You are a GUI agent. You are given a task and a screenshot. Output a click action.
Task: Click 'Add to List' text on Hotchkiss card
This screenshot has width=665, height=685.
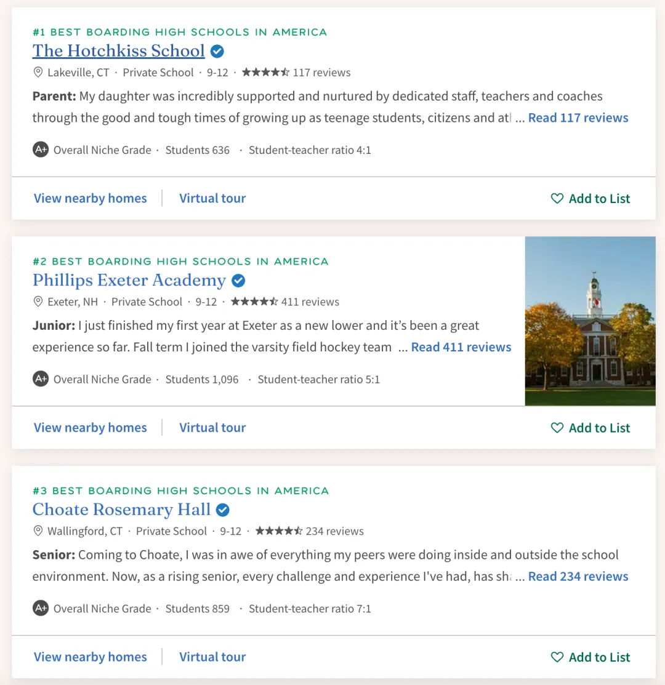pyautogui.click(x=600, y=198)
